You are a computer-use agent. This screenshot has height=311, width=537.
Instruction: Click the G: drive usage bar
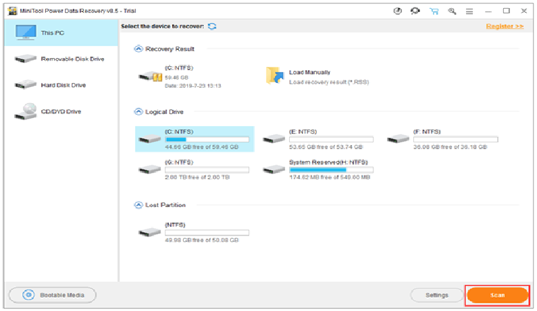point(207,170)
